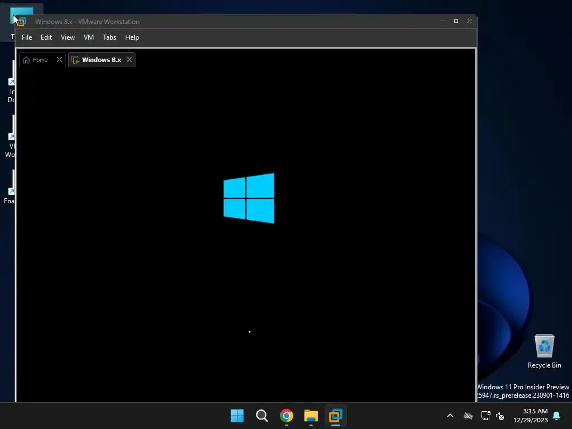Select the Recycle Bin desktop icon

coord(544,352)
